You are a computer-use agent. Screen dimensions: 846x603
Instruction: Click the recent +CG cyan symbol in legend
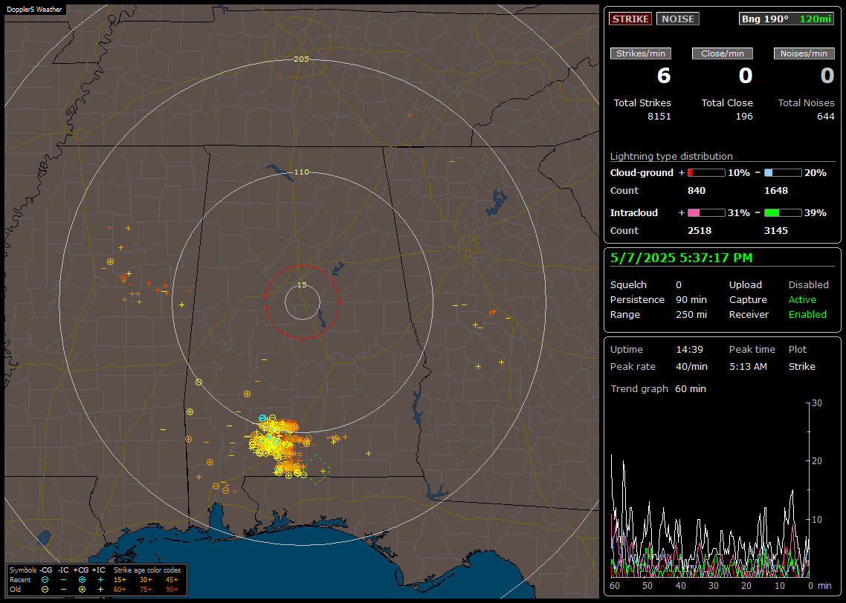[x=82, y=580]
